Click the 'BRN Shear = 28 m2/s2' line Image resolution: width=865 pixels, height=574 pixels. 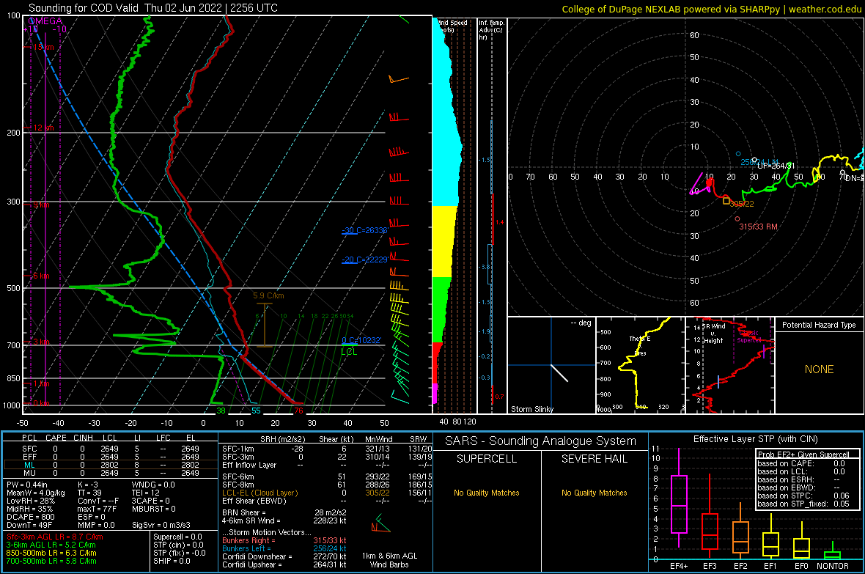coord(284,512)
